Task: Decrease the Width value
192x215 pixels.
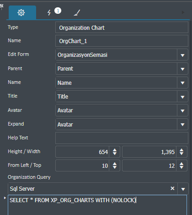Action: point(181,154)
